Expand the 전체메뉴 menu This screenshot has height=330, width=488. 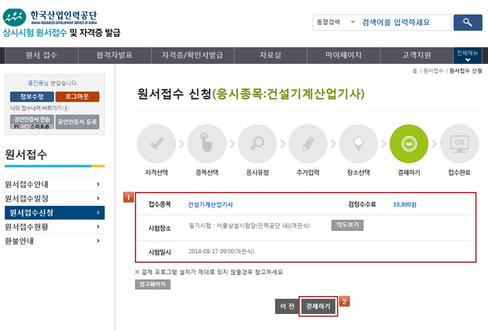pos(467,56)
